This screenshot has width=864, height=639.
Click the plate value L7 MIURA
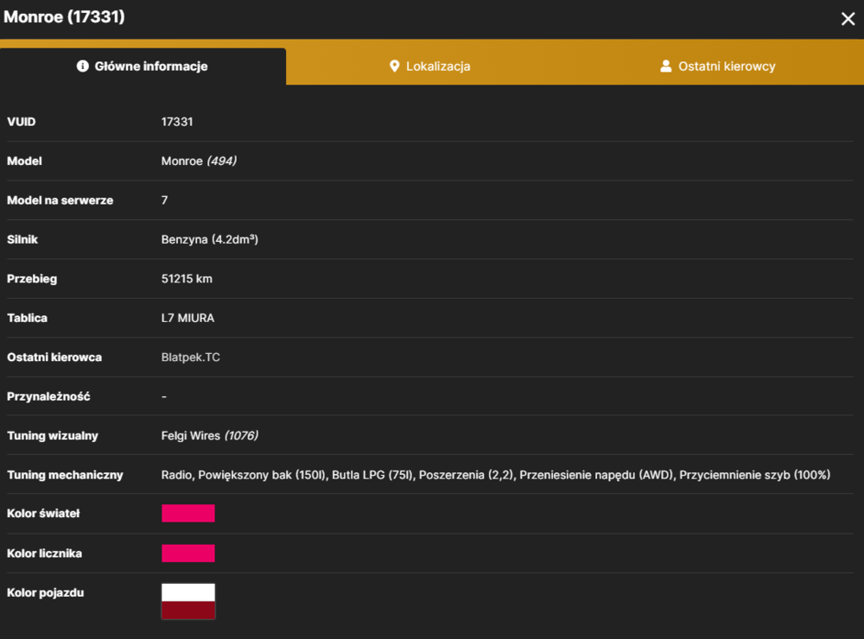point(187,318)
